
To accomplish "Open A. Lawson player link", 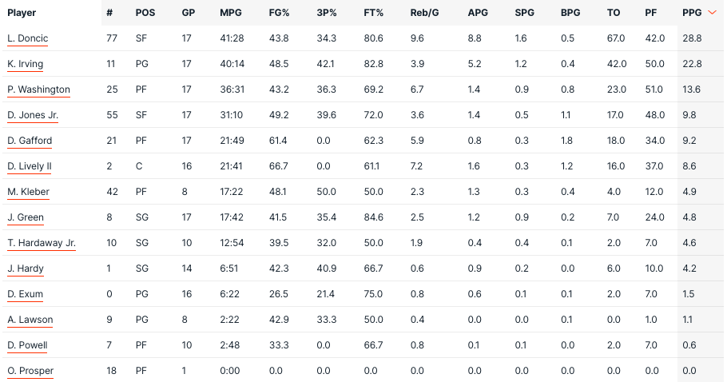I will point(30,320).
